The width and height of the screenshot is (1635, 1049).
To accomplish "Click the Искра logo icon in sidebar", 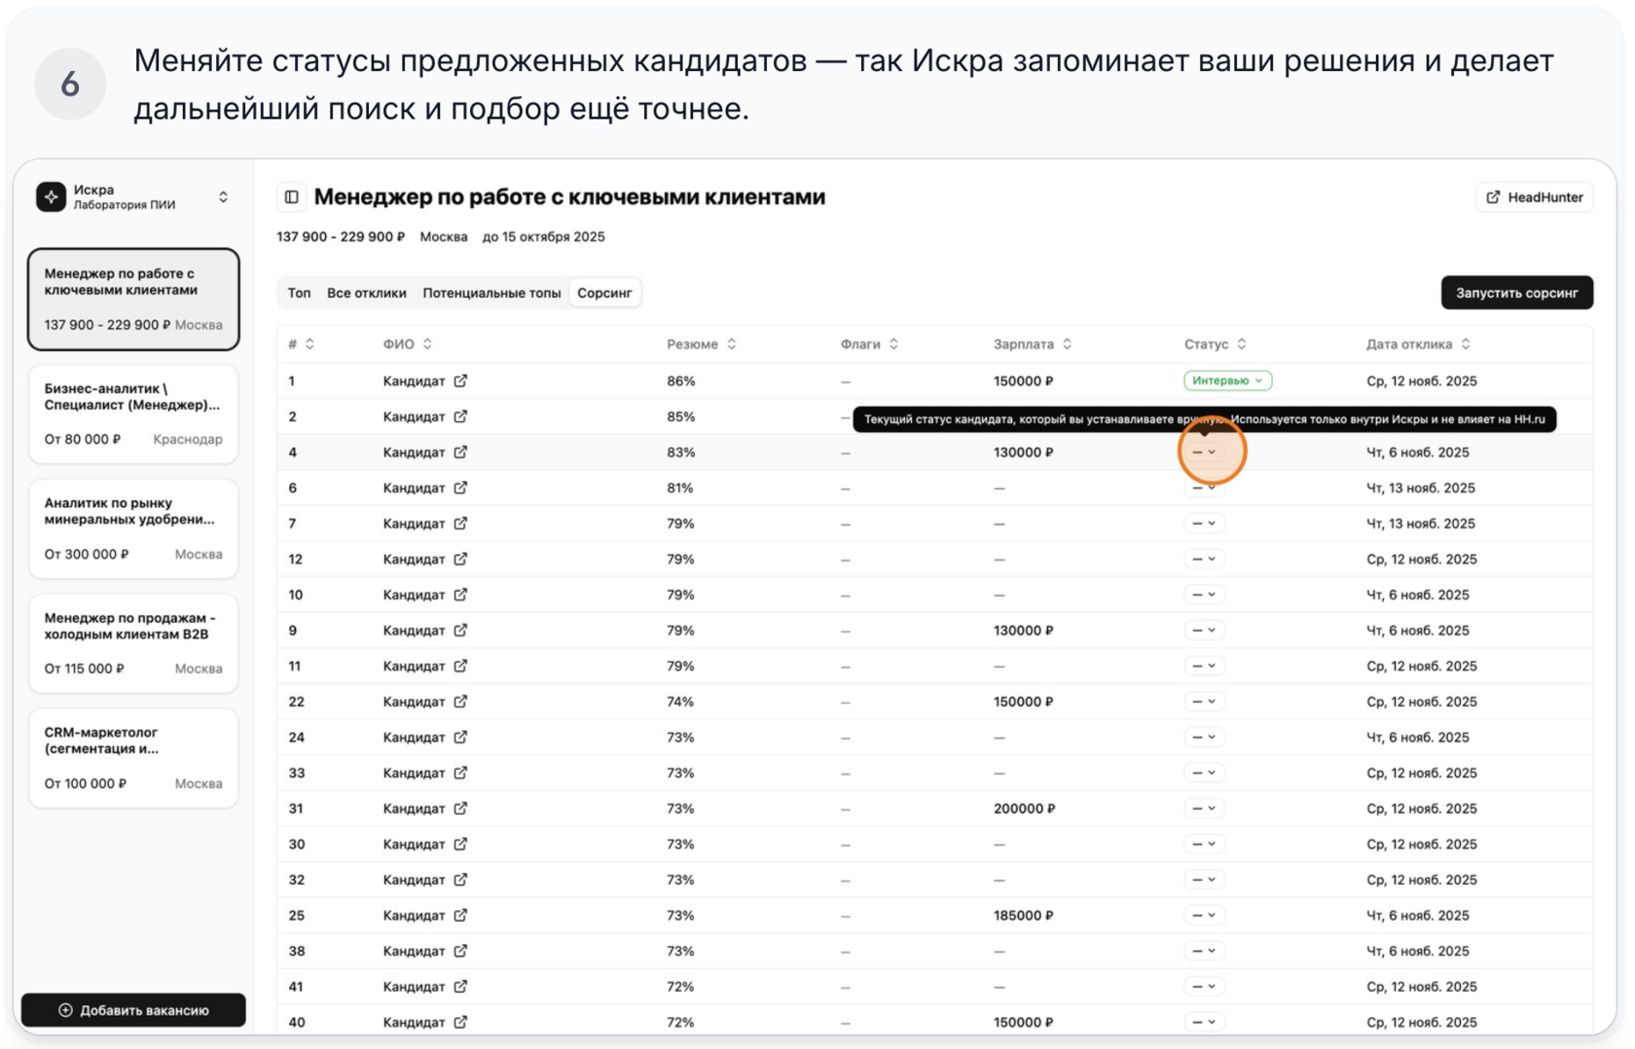I will click(52, 197).
